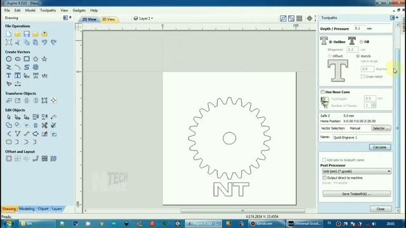
Task: Select the Draw Polyline tool
Action: coord(8,67)
